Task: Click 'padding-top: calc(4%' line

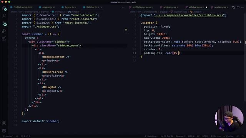Action: click(163, 53)
